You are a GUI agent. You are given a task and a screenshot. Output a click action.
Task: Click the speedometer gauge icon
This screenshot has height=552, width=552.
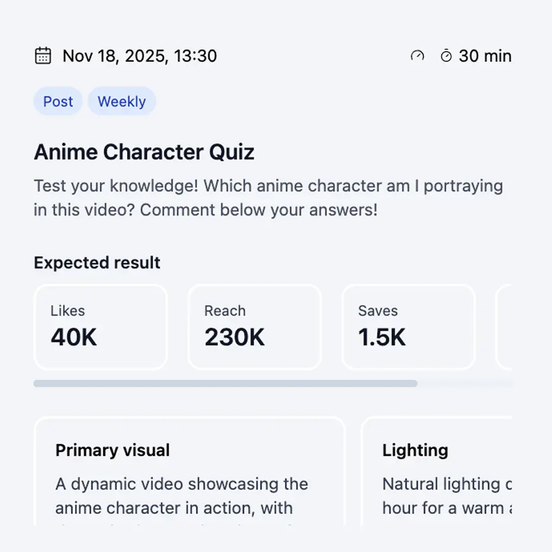(417, 56)
